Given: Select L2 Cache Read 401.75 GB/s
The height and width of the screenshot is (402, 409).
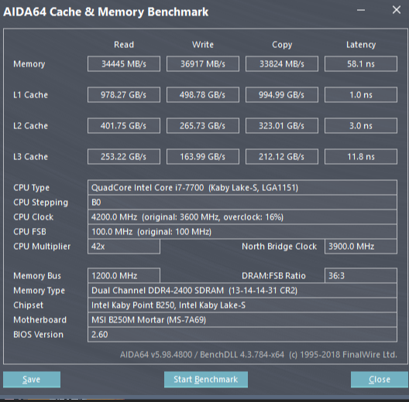Looking at the screenshot, I should (x=124, y=126).
